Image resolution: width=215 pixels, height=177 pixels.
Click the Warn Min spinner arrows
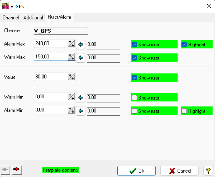(x=71, y=97)
